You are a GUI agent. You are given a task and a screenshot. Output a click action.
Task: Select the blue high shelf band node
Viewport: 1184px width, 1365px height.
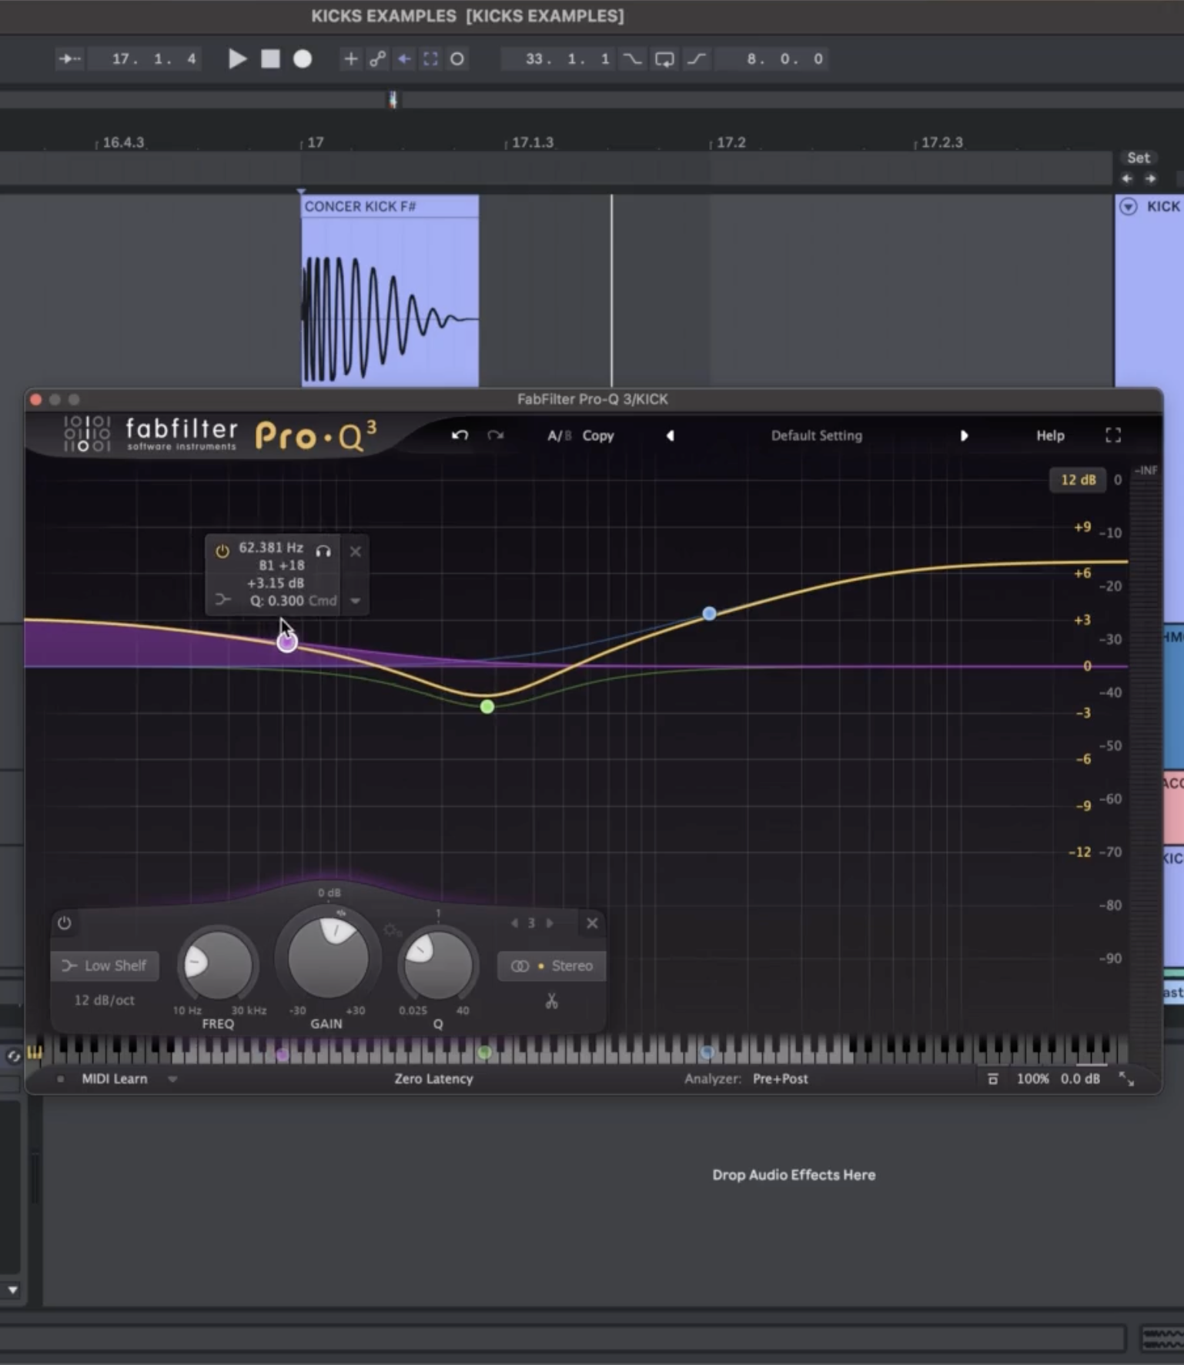(709, 613)
